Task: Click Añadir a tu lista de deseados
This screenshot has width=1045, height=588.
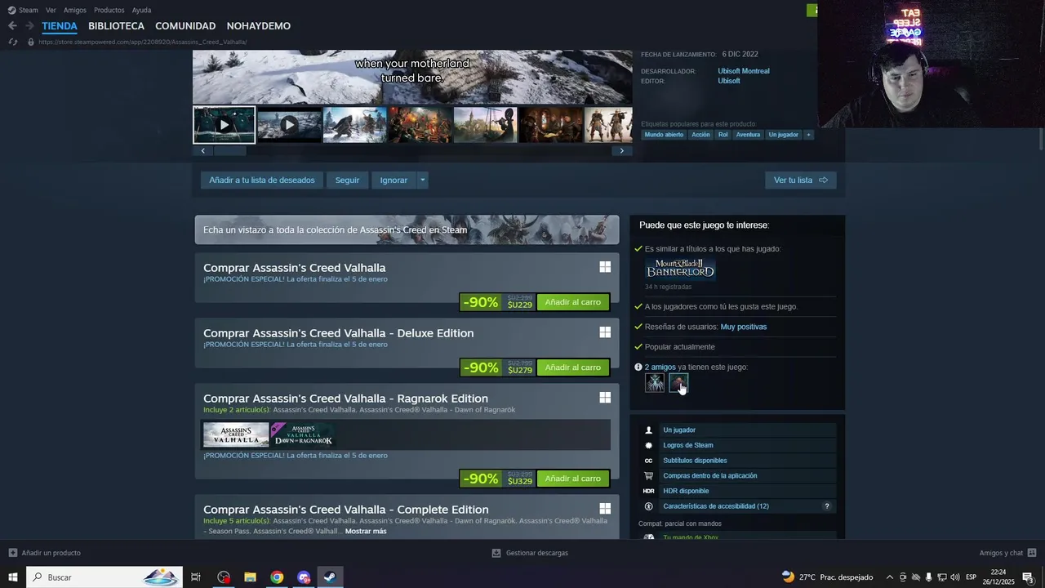Action: click(x=261, y=180)
